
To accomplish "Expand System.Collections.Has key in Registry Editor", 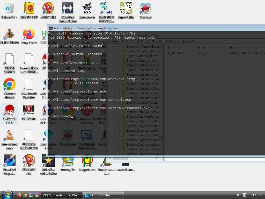I will 119,84.
